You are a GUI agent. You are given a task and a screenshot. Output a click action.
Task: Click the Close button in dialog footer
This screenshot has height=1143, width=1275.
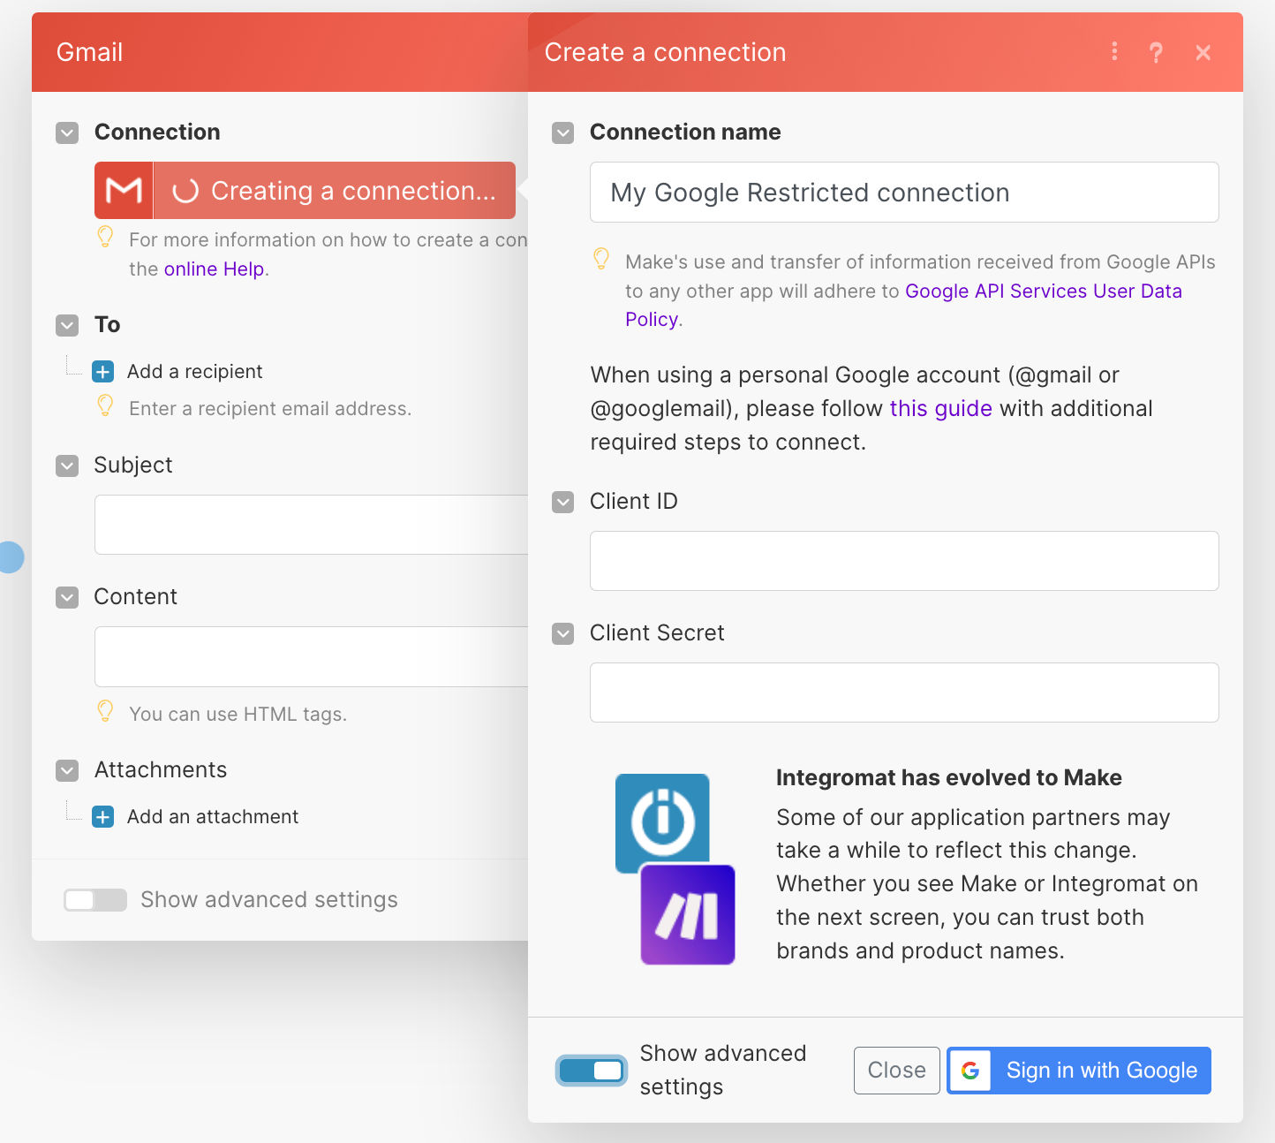pyautogui.click(x=896, y=1071)
